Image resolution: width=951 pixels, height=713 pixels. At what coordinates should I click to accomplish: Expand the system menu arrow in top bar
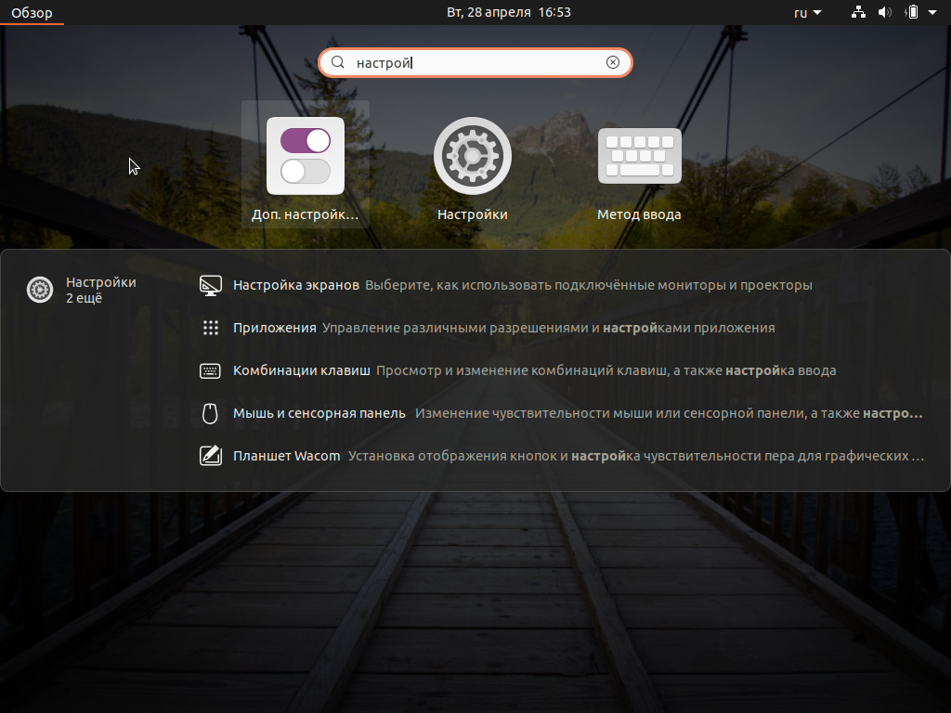pos(932,12)
